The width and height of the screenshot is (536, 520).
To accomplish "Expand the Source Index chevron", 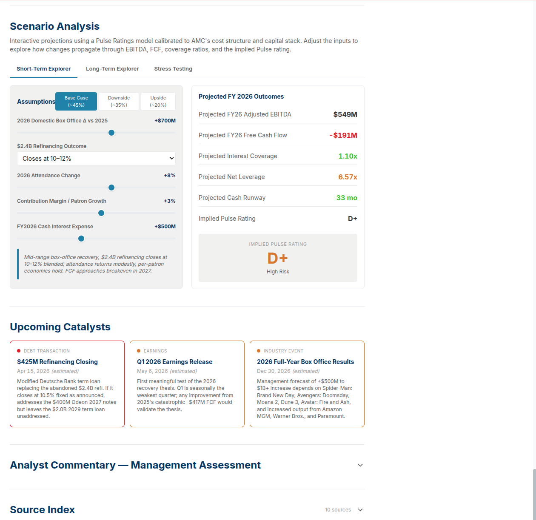I will [360, 510].
